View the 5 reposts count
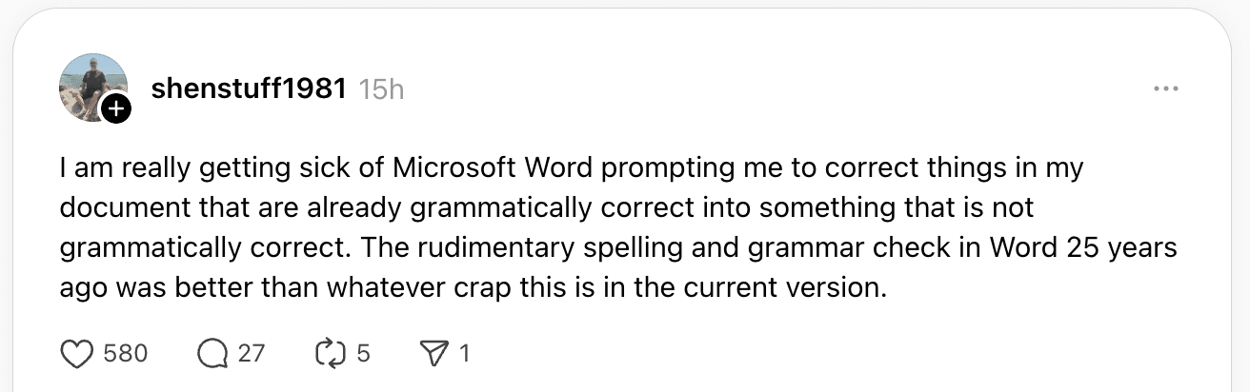The height and width of the screenshot is (392, 1250). pyautogui.click(x=362, y=354)
